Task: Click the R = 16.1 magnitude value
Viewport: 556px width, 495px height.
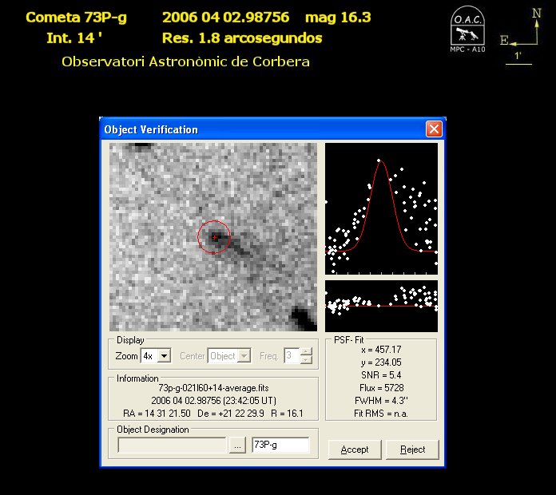Action: coord(287,414)
